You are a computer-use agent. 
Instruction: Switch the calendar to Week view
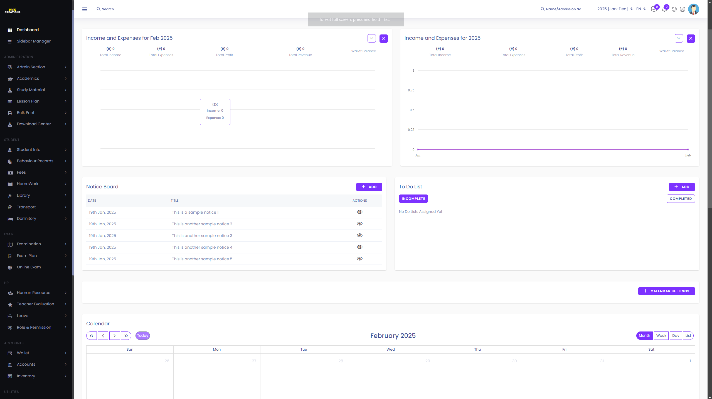point(661,336)
